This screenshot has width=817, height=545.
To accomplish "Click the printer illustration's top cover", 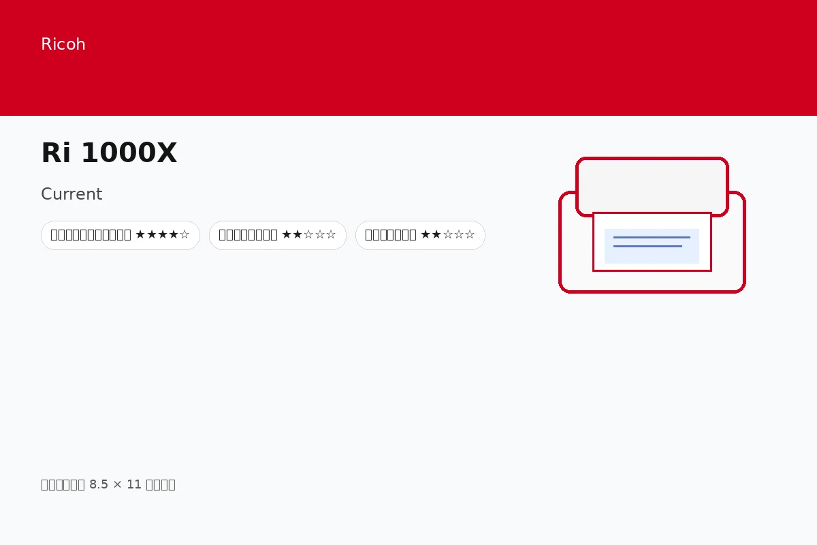I will pos(652,187).
